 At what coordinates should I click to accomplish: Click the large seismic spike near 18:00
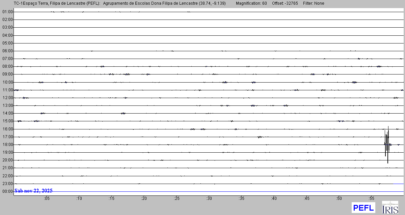[387, 144]
